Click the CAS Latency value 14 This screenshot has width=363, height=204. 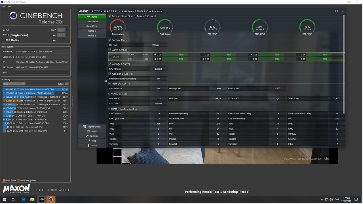click(x=159, y=113)
